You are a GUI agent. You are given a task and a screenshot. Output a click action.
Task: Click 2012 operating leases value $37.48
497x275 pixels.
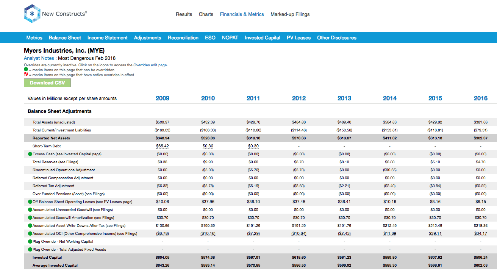[x=299, y=202]
